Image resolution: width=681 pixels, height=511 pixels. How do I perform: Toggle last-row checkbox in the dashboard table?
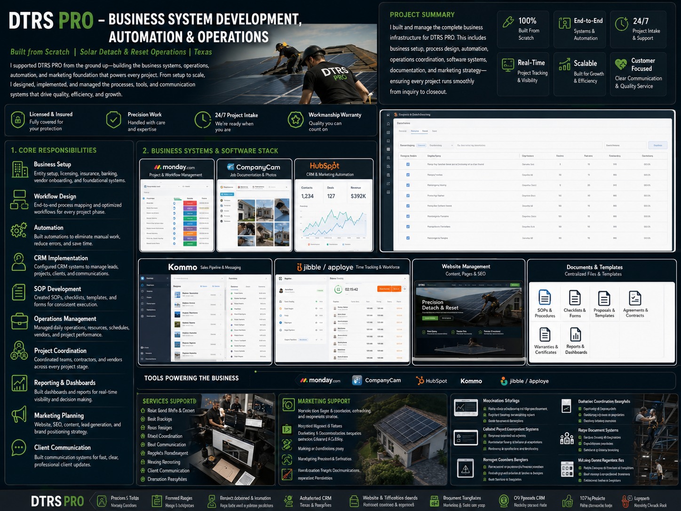tap(408, 238)
